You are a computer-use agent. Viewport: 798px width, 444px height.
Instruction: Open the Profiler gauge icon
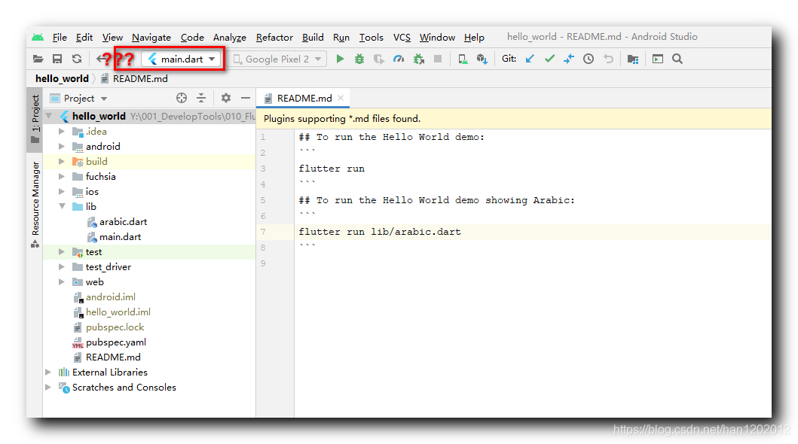point(399,59)
